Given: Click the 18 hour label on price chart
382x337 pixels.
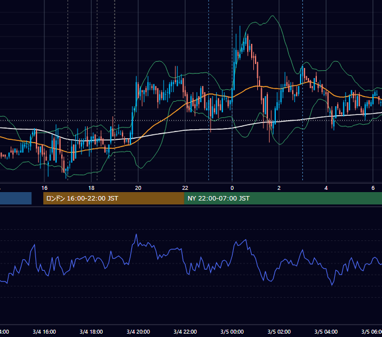Looking at the screenshot, I should (x=91, y=188).
